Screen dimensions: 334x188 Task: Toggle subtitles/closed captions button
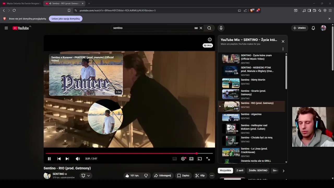point(175,159)
